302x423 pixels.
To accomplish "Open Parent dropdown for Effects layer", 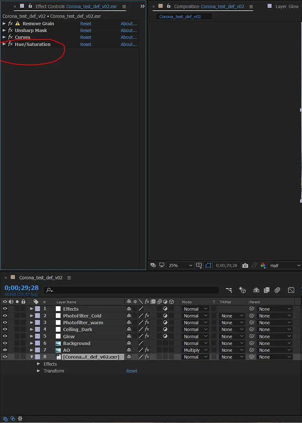I will click(275, 309).
